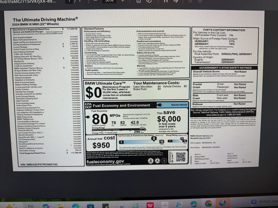Click "Fuel Economy and Environment" banner title
This screenshot has height=208, width=278.
[x=121, y=105]
